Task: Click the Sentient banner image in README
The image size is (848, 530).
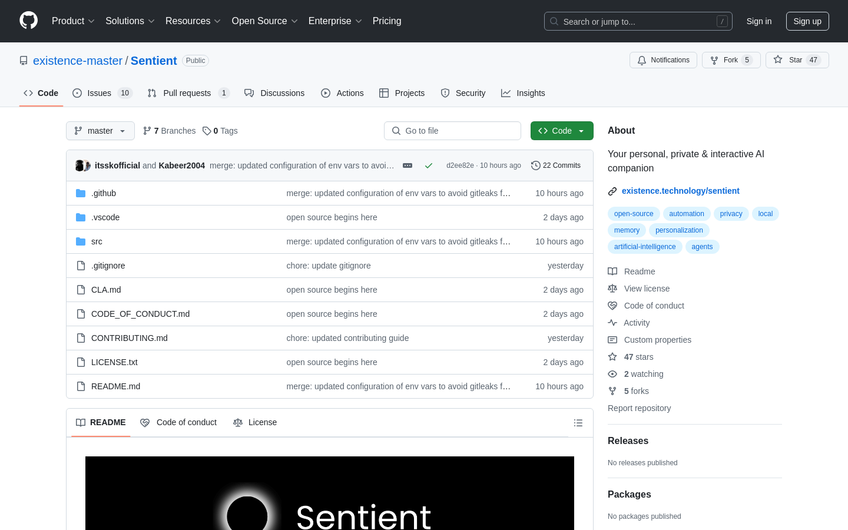Action: tap(330, 493)
